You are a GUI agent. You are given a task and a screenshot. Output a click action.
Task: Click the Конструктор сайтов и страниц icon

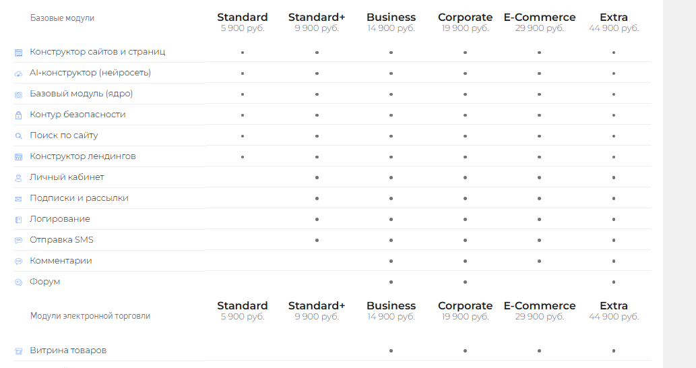click(x=19, y=53)
